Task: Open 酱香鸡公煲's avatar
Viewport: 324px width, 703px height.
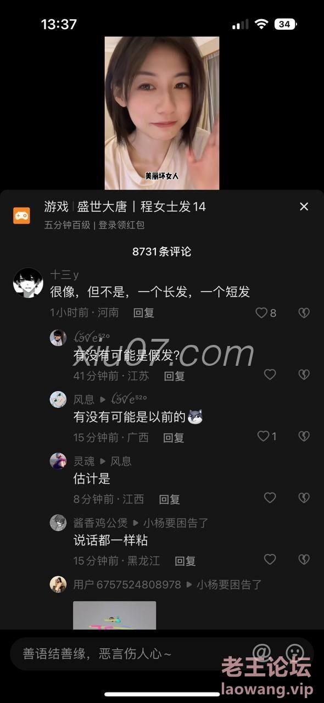Action: tap(58, 522)
